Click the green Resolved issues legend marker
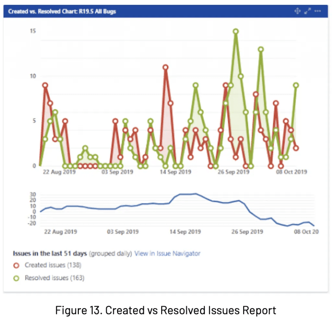332x321 pixels. click(x=16, y=278)
